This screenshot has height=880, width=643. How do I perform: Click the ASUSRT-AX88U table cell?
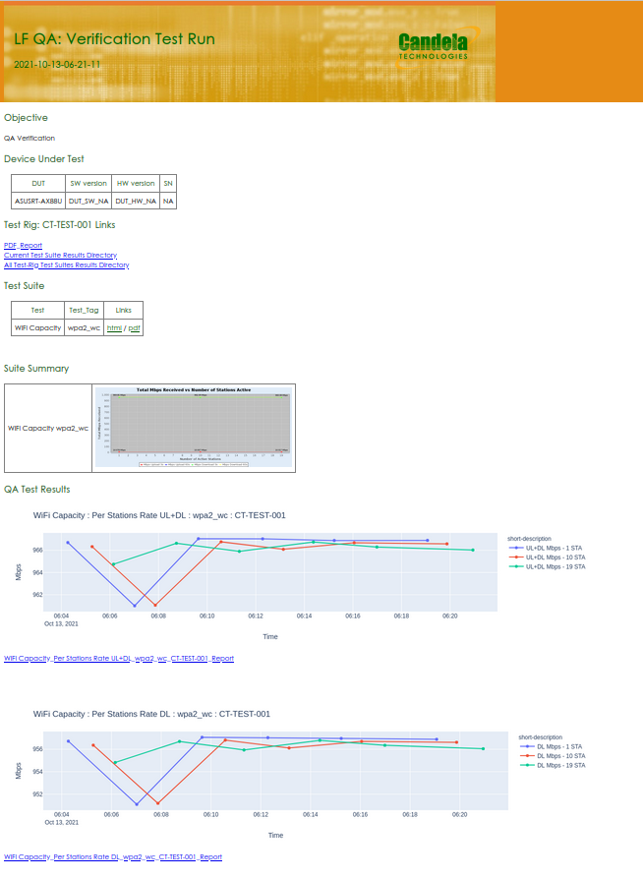click(x=38, y=201)
